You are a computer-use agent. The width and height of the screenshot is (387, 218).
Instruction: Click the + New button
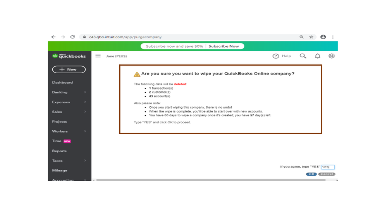[x=69, y=69]
